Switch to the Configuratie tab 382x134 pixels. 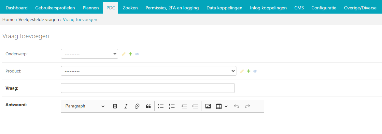[x=324, y=8]
